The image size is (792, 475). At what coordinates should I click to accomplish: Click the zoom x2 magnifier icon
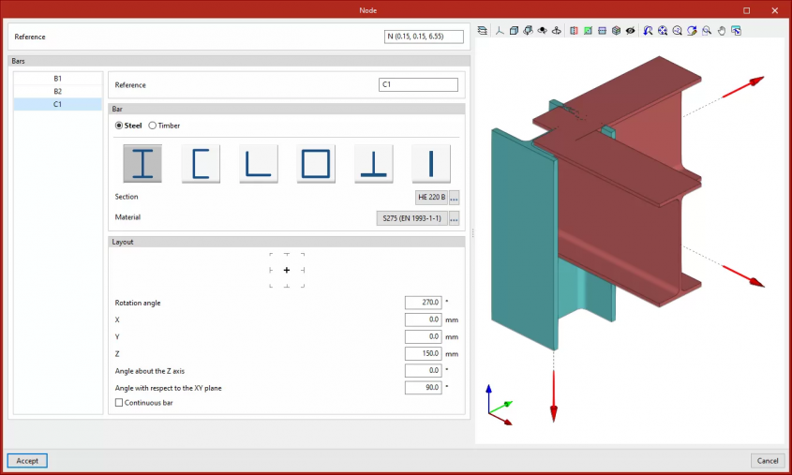coord(678,31)
